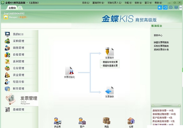Image resolution: width=183 pixels, height=128 pixels.
Task: Open the 仓库 warehouse icon
Action: click(131, 121)
